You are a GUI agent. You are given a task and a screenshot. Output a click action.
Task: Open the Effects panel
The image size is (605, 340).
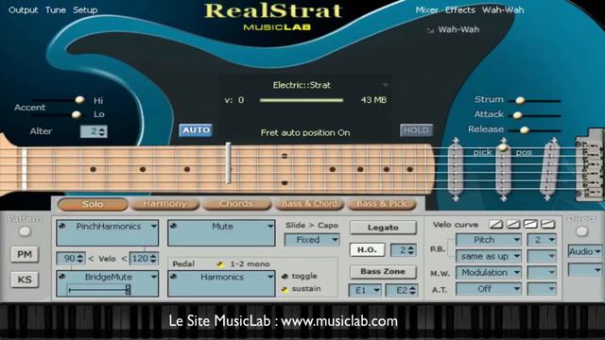tap(460, 10)
